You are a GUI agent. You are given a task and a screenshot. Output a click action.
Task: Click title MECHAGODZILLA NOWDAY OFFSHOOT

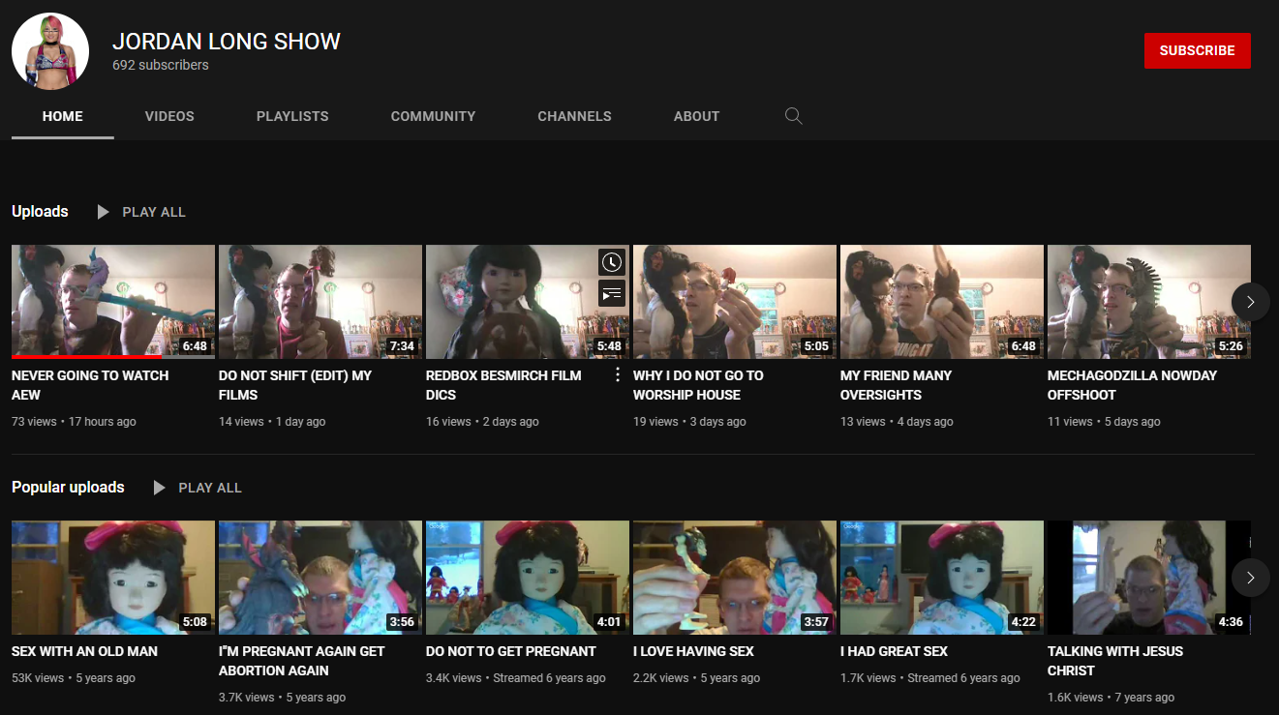(x=1132, y=385)
